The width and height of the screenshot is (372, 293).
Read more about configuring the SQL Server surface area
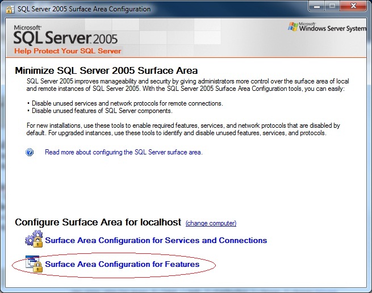point(124,152)
